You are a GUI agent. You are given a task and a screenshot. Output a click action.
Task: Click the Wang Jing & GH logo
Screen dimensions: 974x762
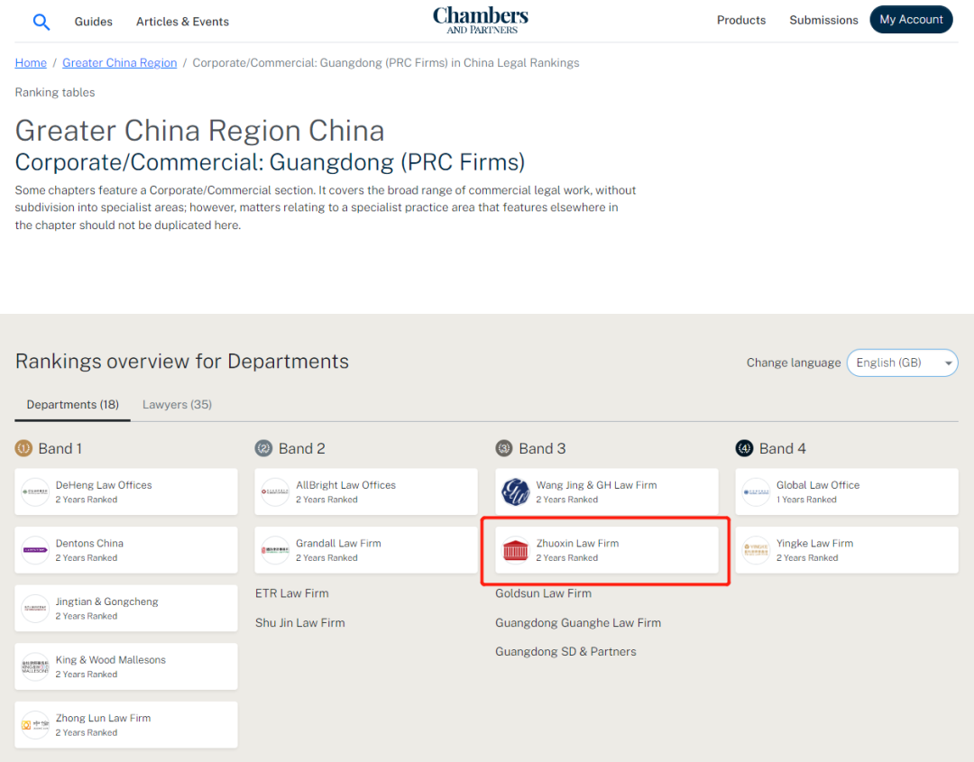(x=516, y=491)
